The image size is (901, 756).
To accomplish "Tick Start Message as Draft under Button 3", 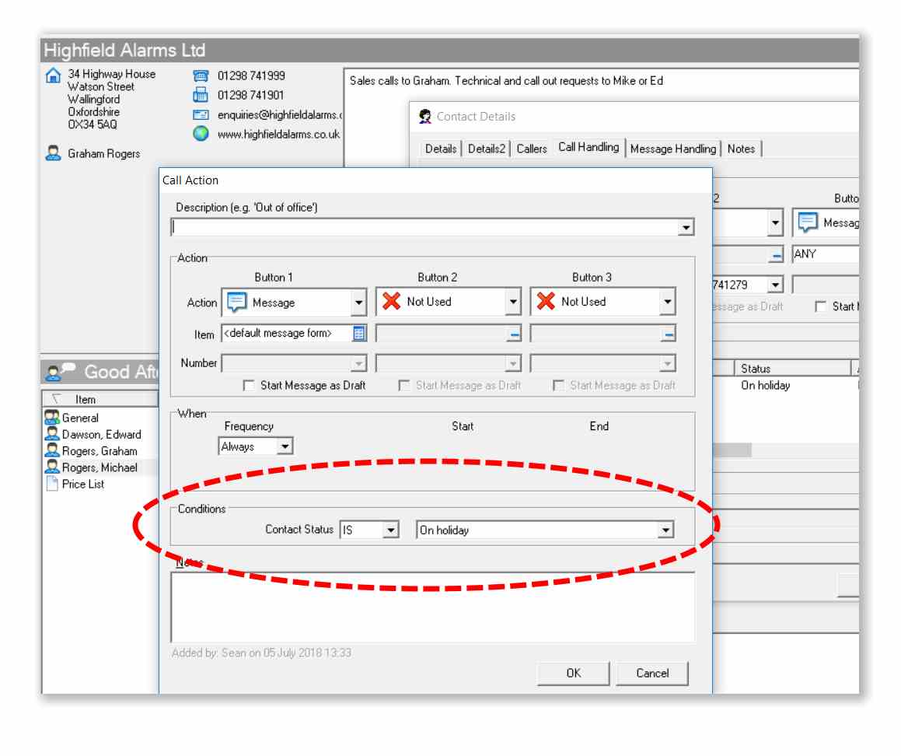I will coord(558,385).
